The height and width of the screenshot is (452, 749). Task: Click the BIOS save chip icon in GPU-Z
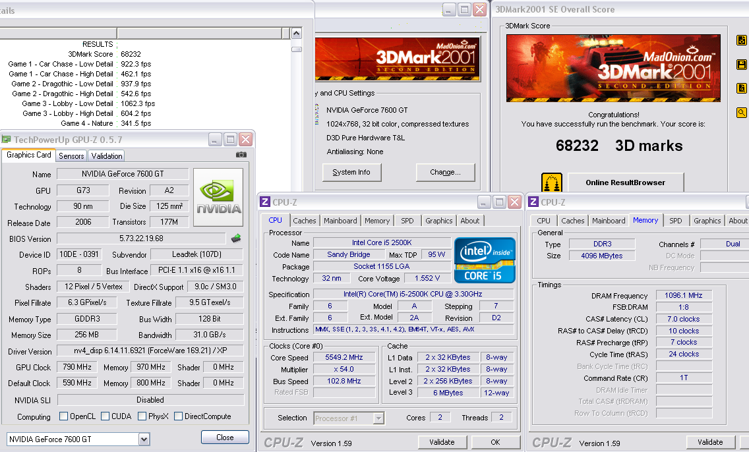(x=236, y=238)
